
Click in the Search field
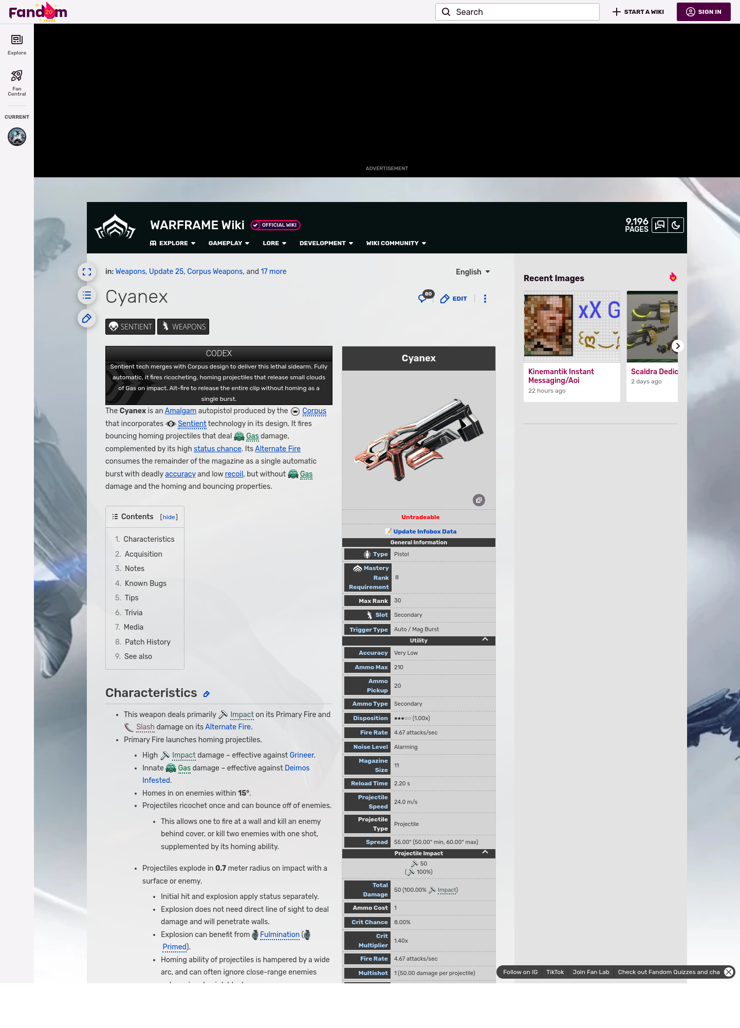pyautogui.click(x=517, y=12)
